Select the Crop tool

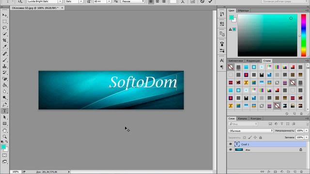pos(4,40)
